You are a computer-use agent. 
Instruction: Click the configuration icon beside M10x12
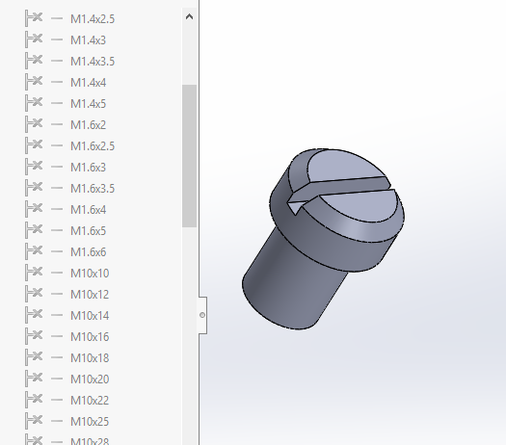(34, 294)
